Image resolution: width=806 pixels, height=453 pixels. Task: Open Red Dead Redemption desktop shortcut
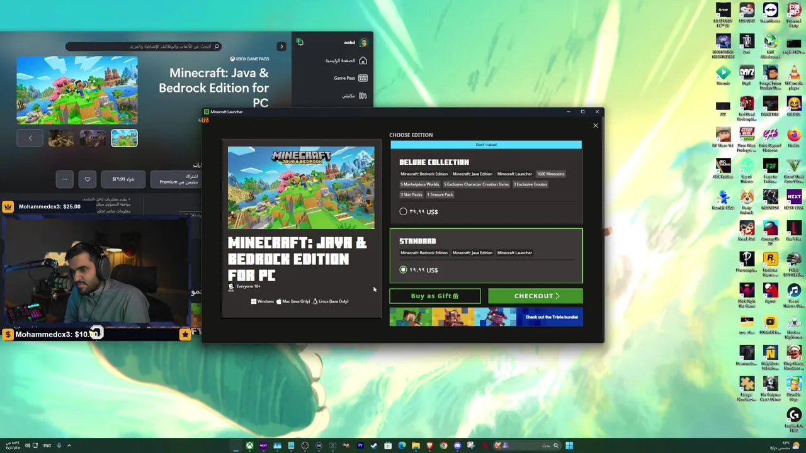click(747, 108)
